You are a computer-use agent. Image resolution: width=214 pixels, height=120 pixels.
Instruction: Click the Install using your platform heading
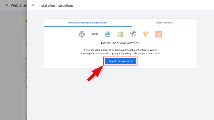(120, 43)
